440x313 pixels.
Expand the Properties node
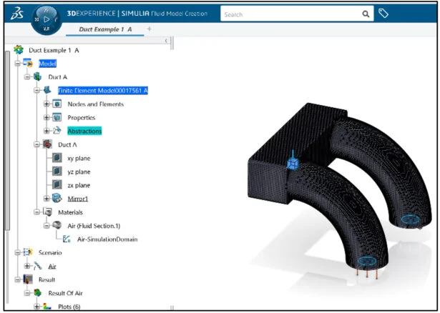47,117
